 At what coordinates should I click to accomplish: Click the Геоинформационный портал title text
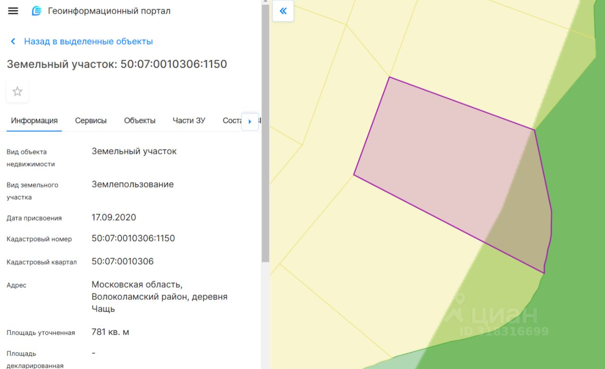tap(109, 11)
